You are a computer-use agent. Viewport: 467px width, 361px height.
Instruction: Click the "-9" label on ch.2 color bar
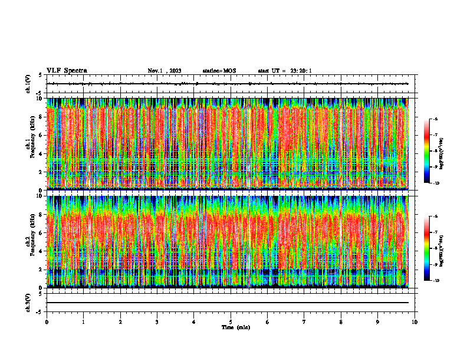(x=435, y=264)
